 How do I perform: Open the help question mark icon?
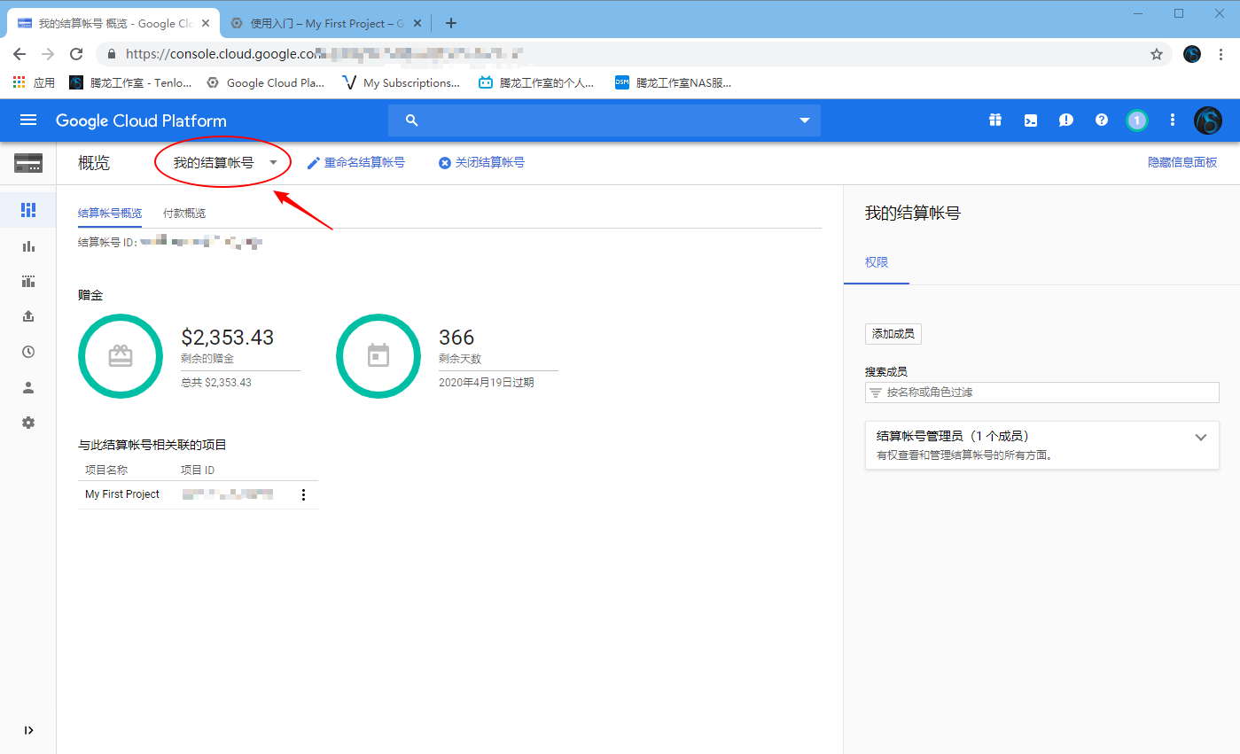coord(1102,120)
